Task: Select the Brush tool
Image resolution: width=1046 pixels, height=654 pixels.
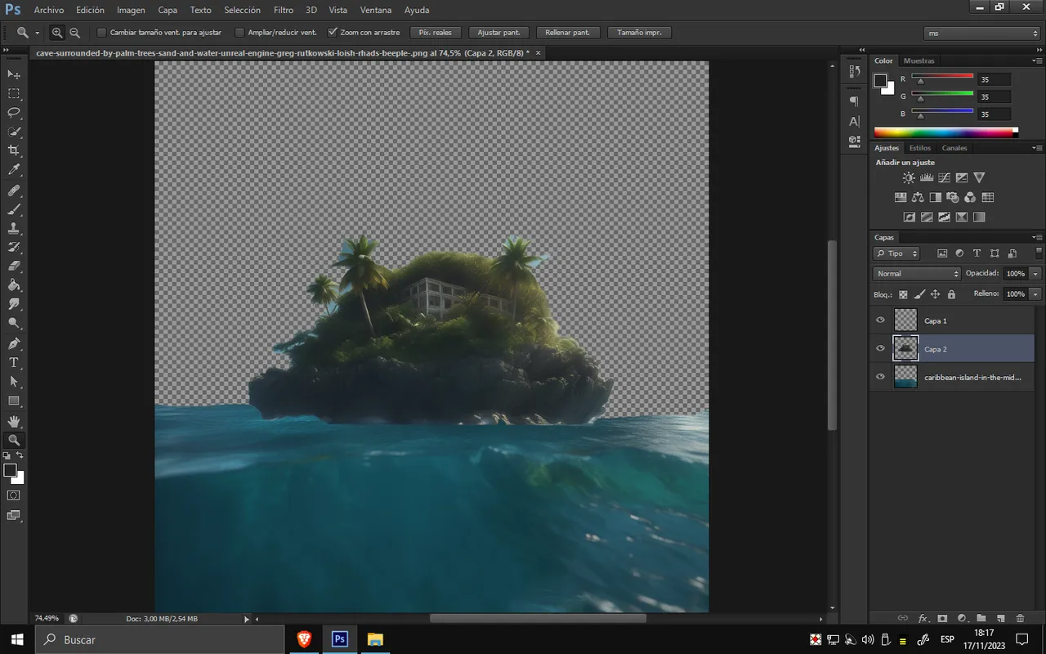Action: [14, 209]
